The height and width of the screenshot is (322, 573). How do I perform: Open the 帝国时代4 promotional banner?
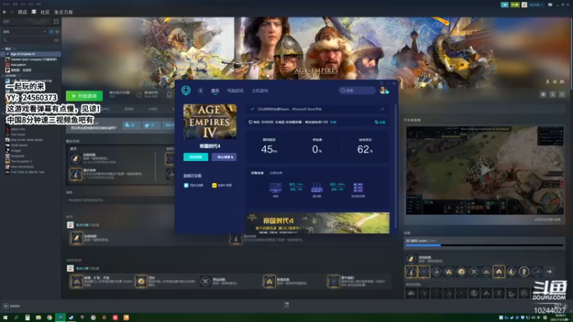[319, 223]
